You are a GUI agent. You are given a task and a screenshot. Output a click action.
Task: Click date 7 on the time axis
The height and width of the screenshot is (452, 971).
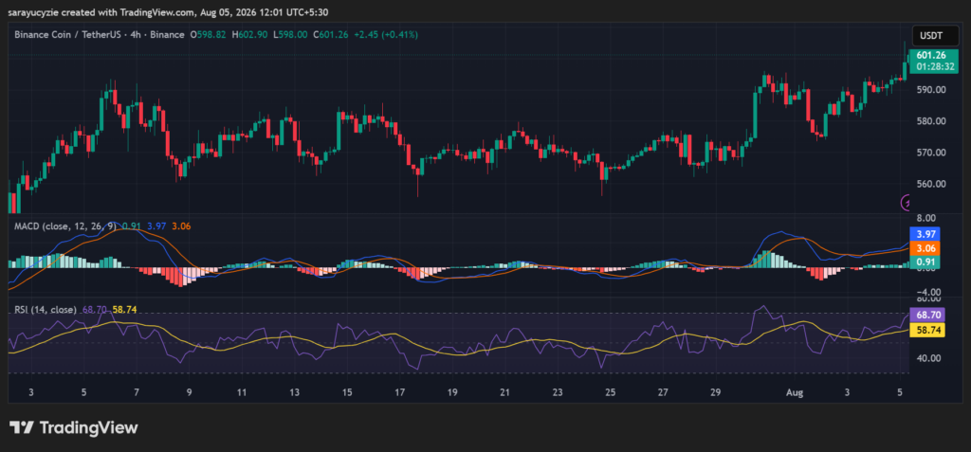tap(137, 392)
